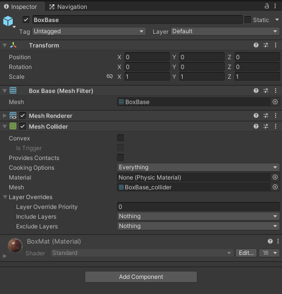Open the Mesh Renderer component options menu
This screenshot has width=282, height=294.
[276, 115]
